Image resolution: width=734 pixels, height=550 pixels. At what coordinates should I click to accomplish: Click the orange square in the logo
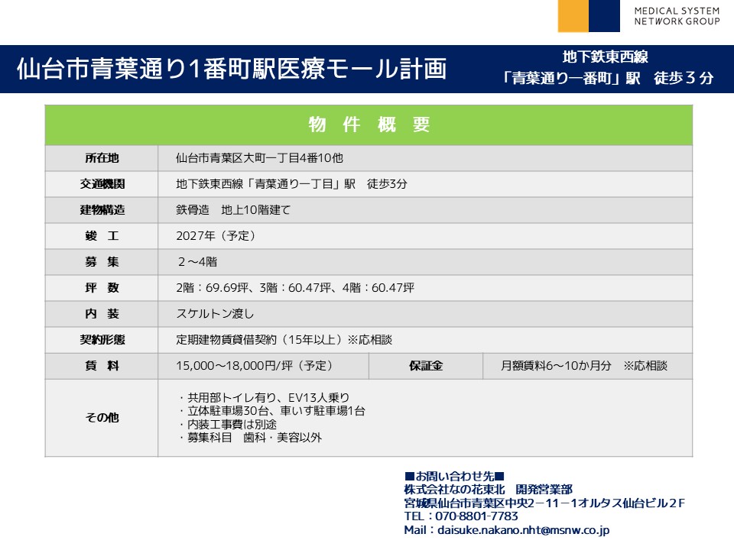[573, 15]
